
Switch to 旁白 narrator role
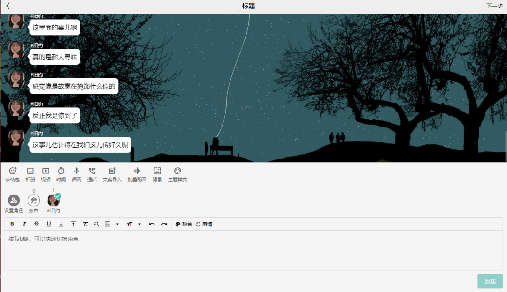point(34,201)
